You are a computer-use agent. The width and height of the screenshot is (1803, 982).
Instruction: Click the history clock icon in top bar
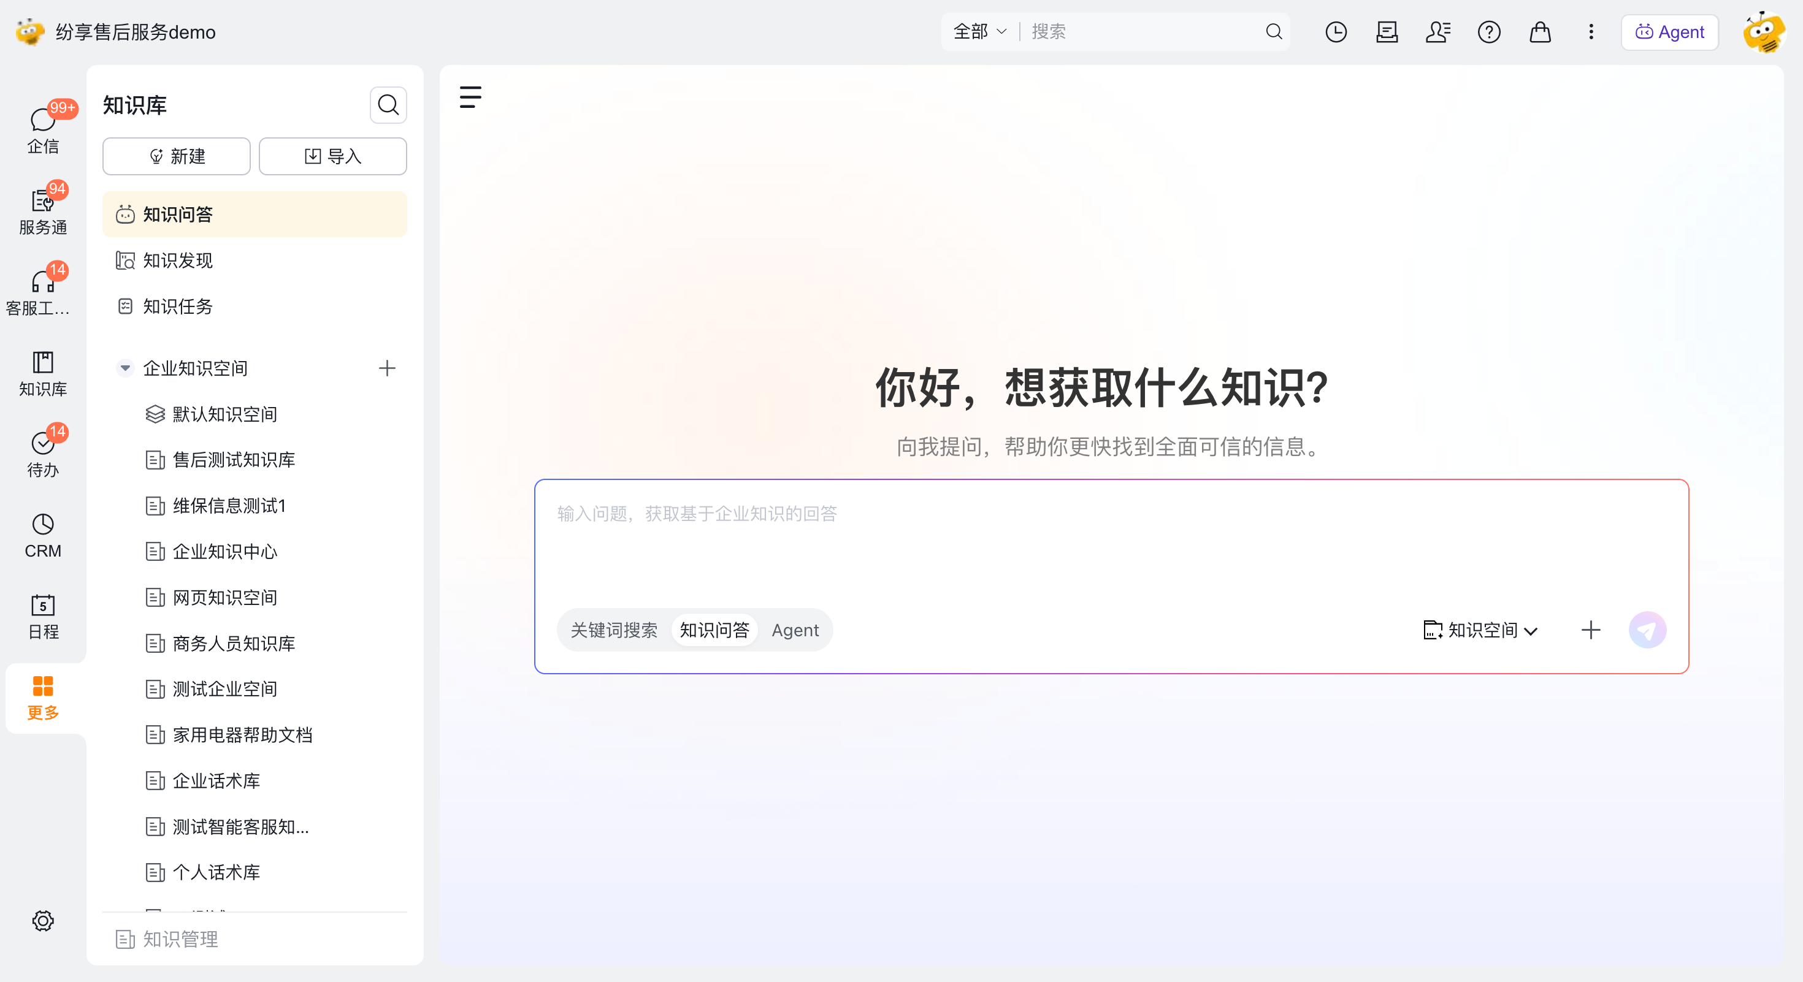(1336, 31)
